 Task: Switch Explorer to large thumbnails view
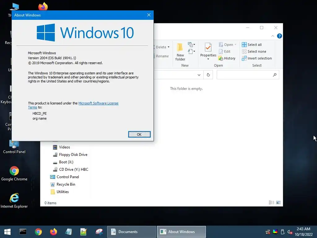click(x=278, y=203)
